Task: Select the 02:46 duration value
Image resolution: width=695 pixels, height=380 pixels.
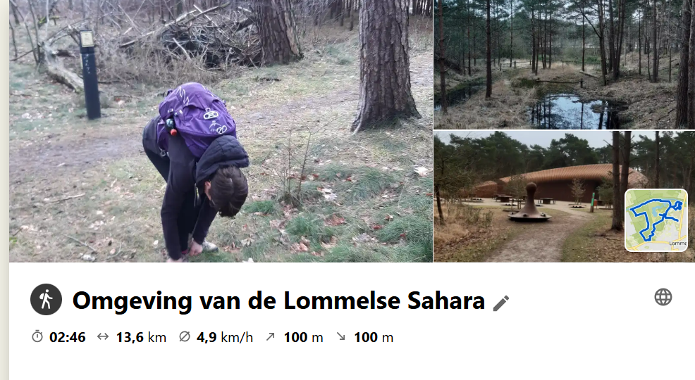Action: tap(68, 337)
